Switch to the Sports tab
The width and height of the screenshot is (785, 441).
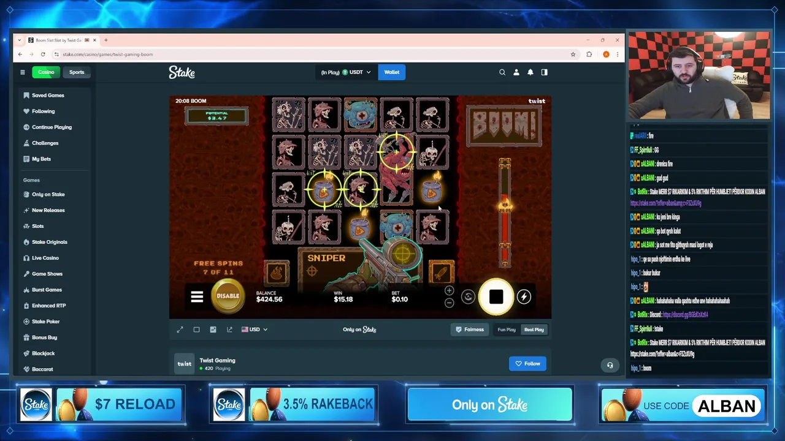coord(77,72)
